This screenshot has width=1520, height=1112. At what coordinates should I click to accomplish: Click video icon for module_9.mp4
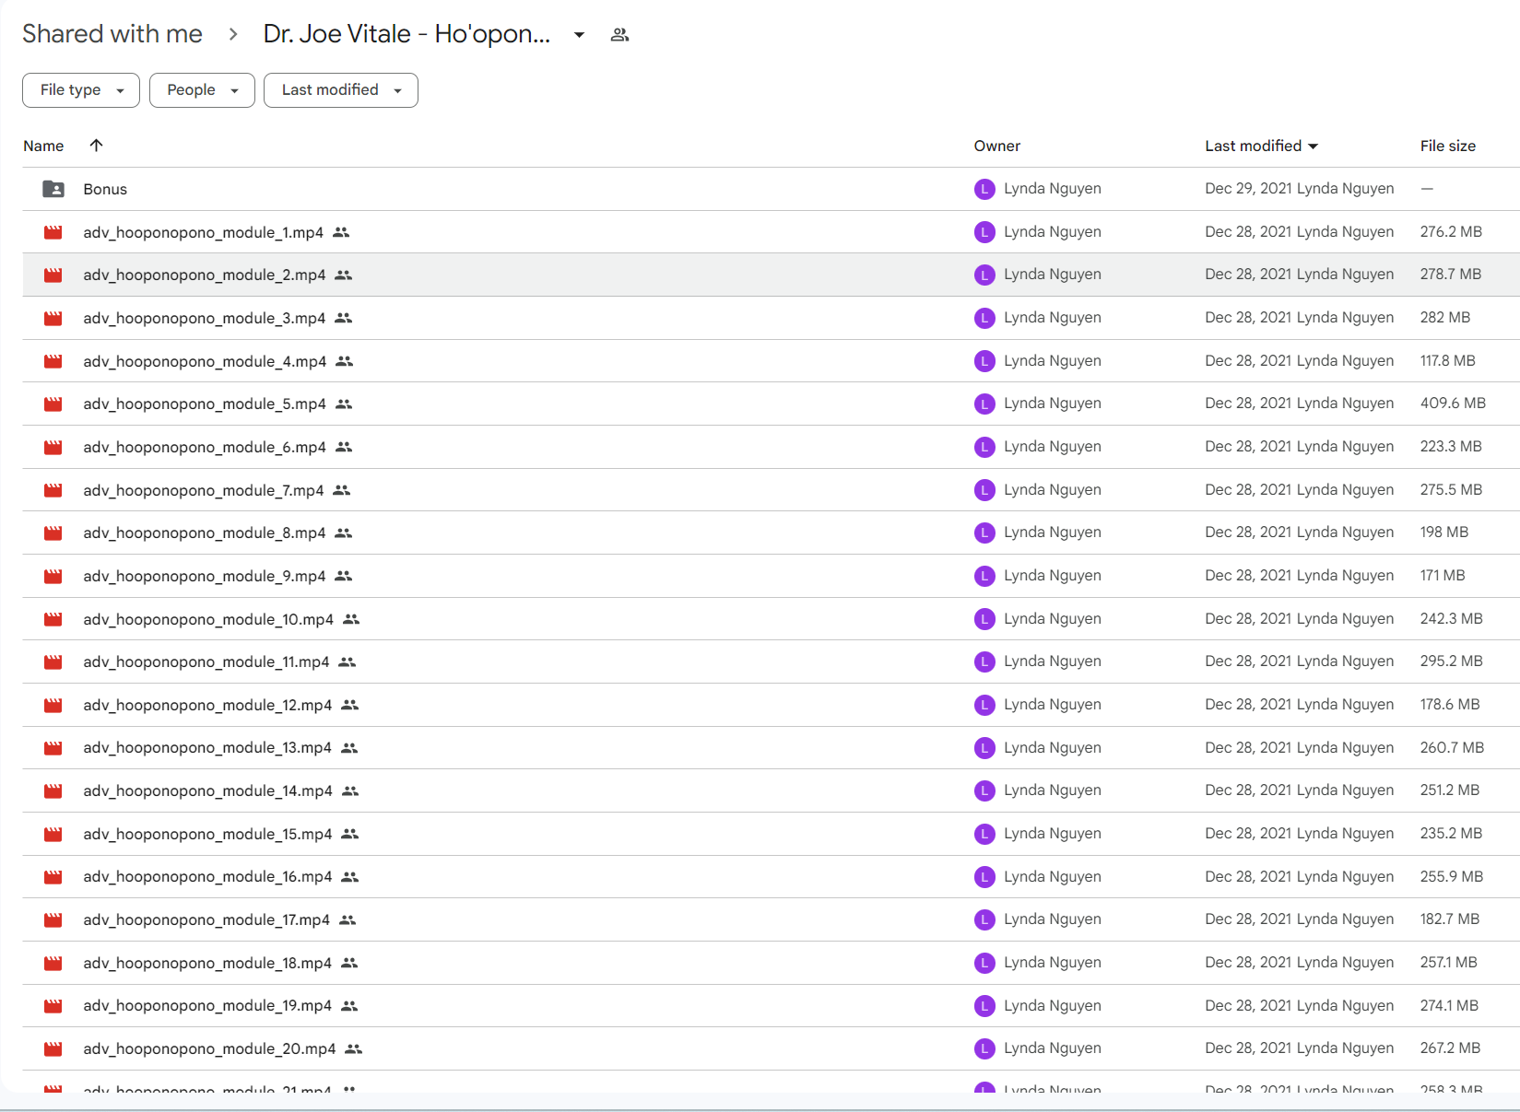[x=53, y=576]
